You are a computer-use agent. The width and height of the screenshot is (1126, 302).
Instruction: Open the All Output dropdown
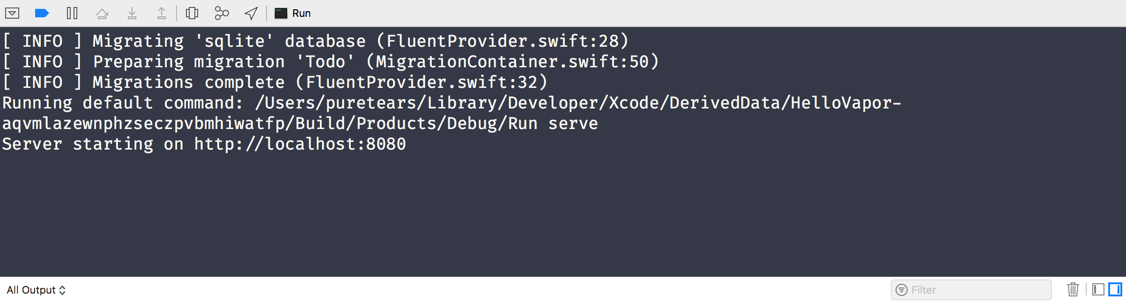36,290
